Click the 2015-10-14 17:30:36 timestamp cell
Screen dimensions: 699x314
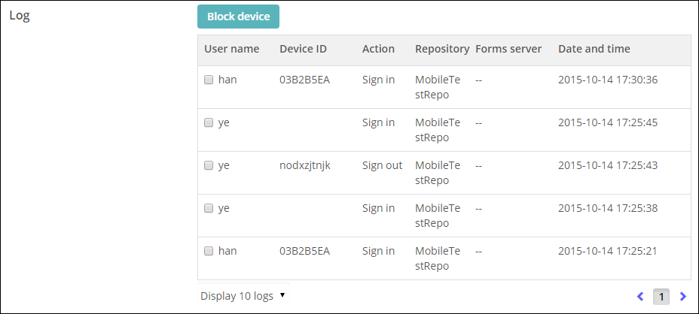pyautogui.click(x=608, y=80)
